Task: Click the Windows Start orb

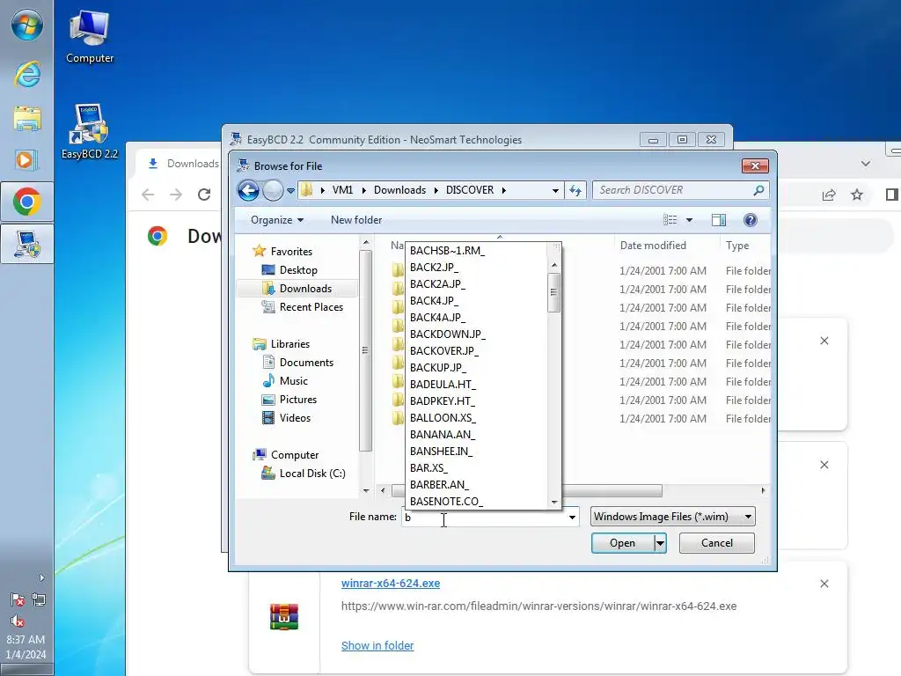Action: [x=27, y=26]
